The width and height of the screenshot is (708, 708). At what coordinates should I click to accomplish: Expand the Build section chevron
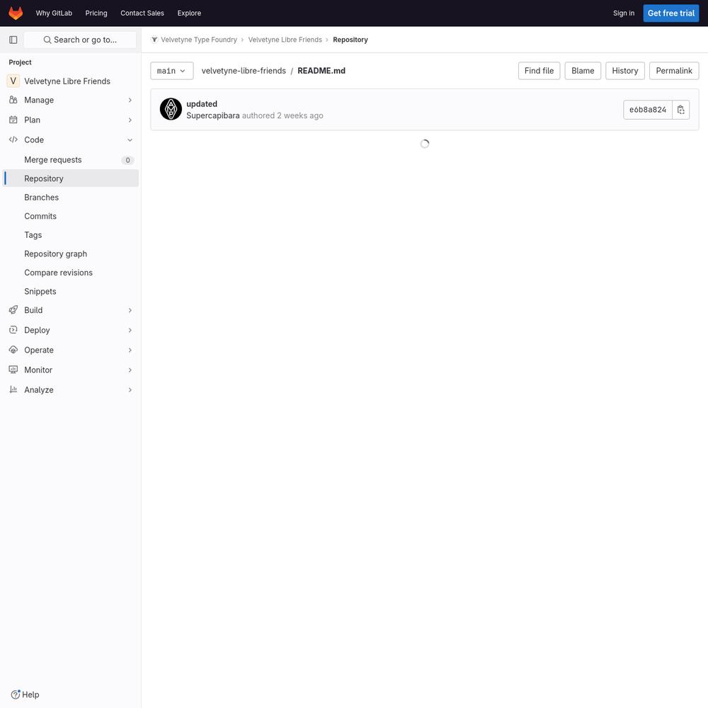[x=130, y=310]
